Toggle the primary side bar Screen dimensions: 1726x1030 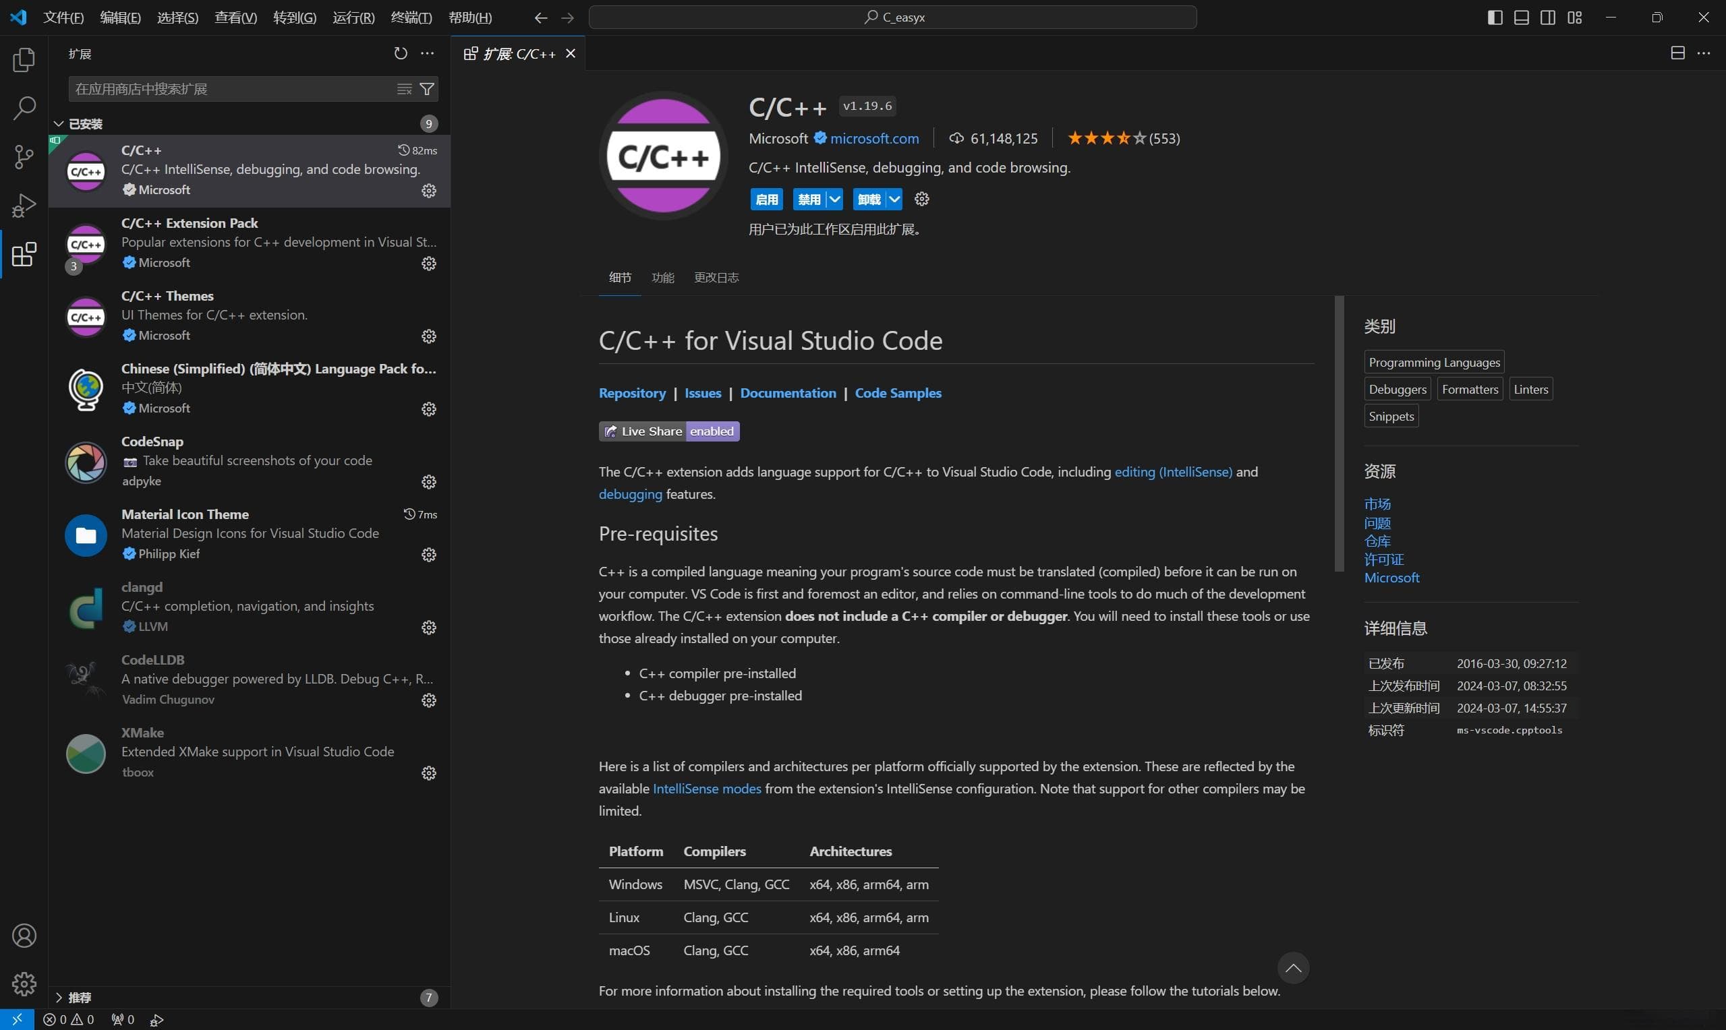point(1495,18)
